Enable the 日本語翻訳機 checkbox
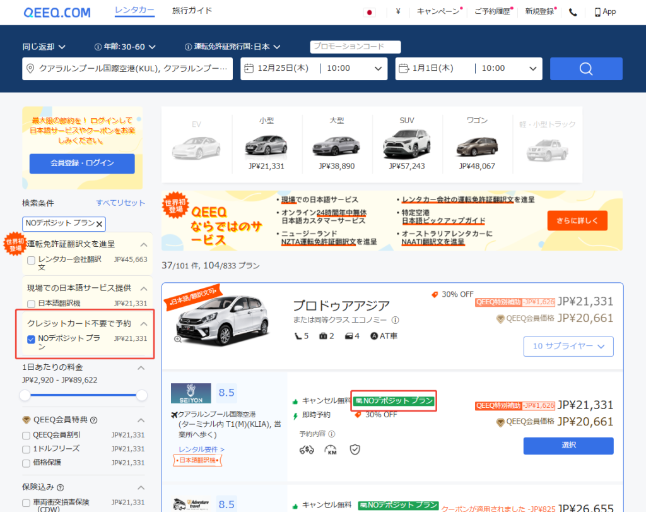Image resolution: width=646 pixels, height=512 pixels. tap(32, 303)
